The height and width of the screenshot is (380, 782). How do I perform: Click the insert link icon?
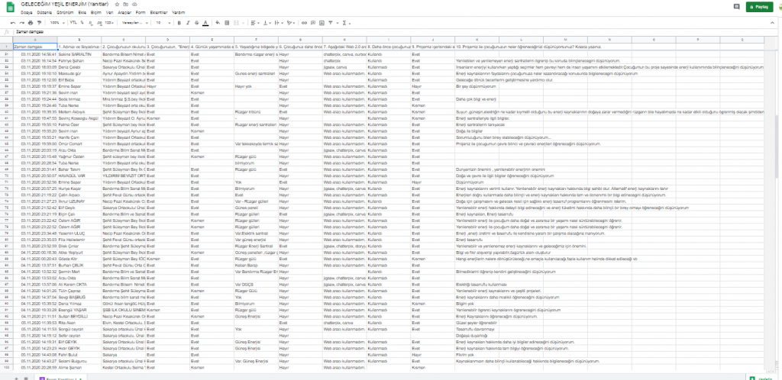click(x=304, y=23)
